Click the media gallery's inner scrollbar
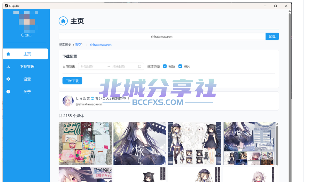Image resolution: width=316 pixels, height=182 pixels. coord(277,145)
